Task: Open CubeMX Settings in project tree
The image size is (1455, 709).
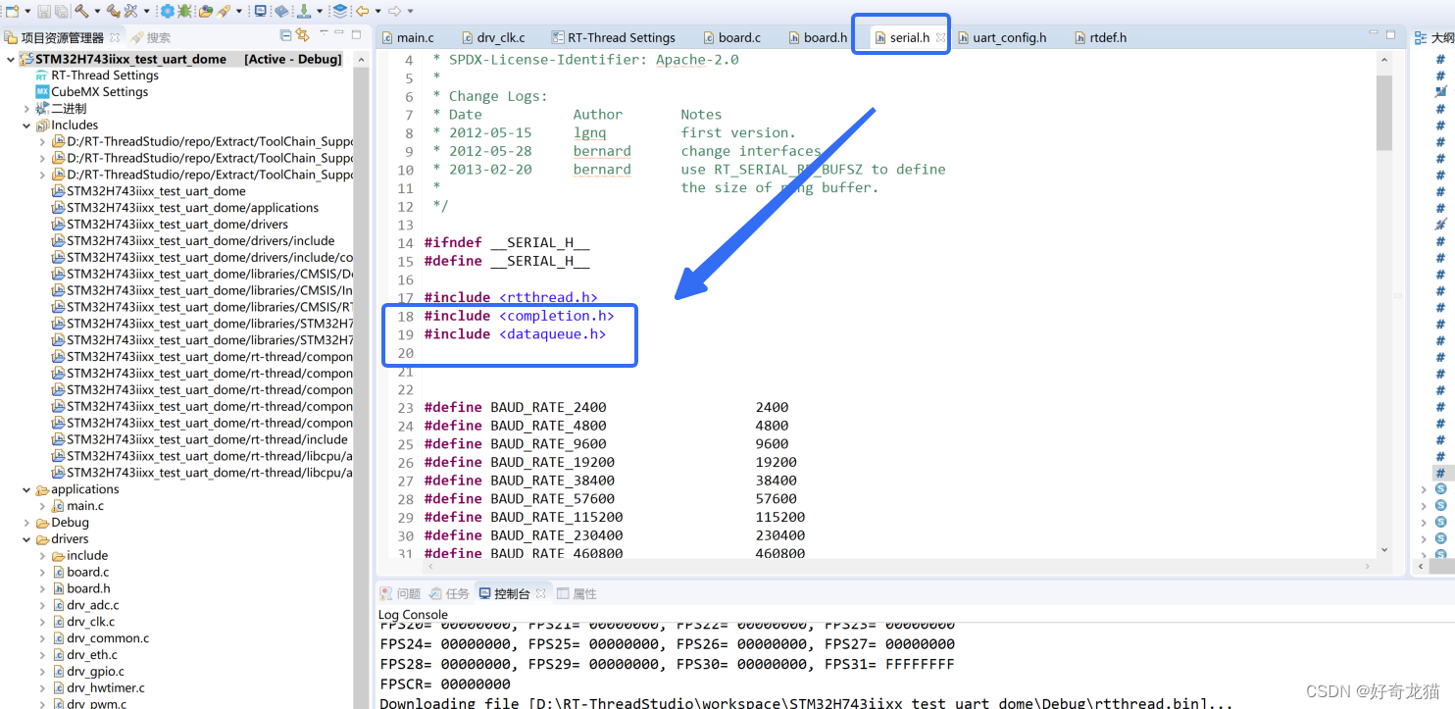Action: [x=92, y=92]
